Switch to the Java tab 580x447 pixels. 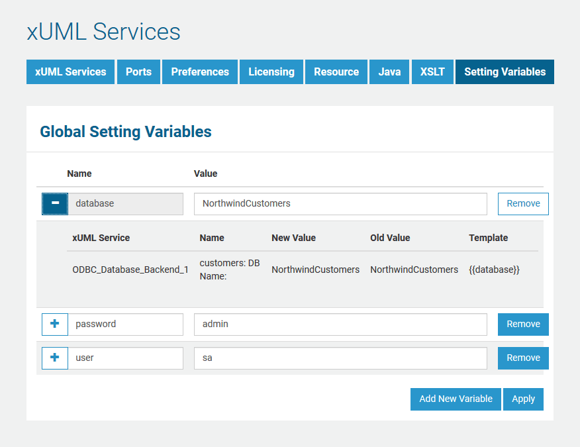(x=389, y=72)
